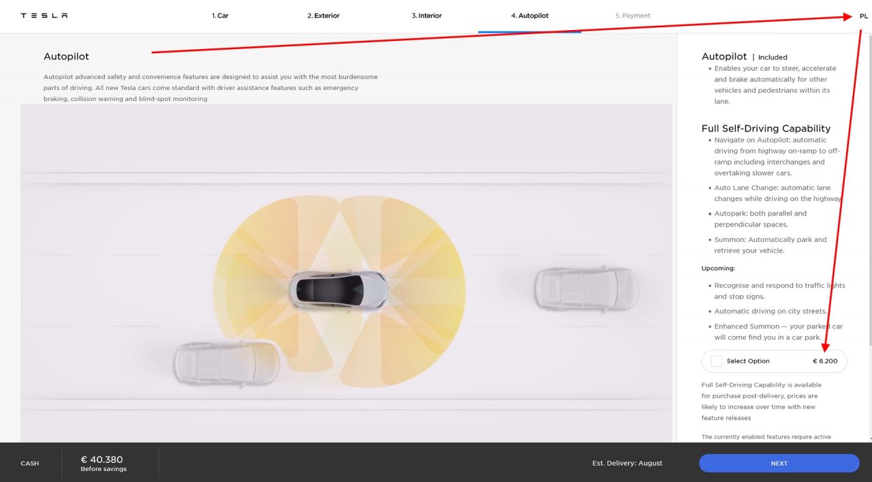Viewport: 872px width, 482px height.
Task: Click Full Self-Driving Capability heading
Action: pyautogui.click(x=766, y=128)
